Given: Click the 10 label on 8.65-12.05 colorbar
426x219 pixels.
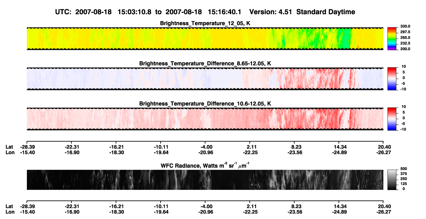Looking at the screenshot, I should point(403,67).
